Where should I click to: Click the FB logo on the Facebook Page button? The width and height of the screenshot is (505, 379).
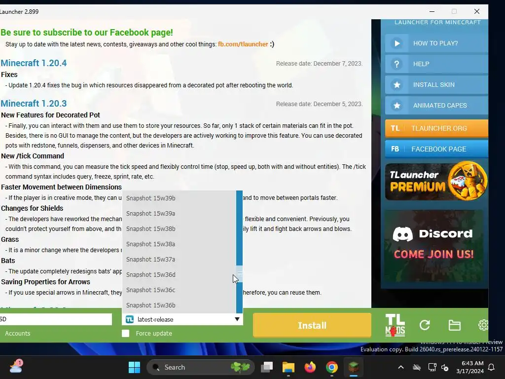(x=395, y=149)
